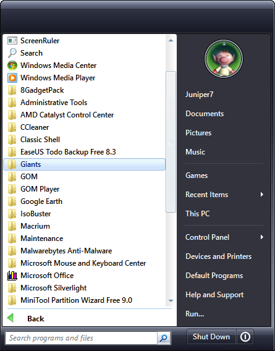Open Music from the right pane

click(195, 152)
